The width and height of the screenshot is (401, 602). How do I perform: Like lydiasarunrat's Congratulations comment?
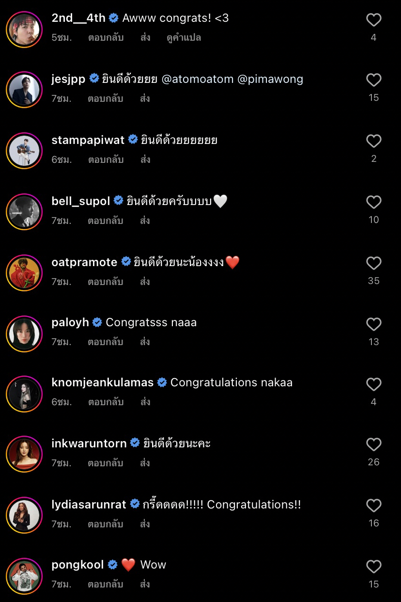pos(373,506)
